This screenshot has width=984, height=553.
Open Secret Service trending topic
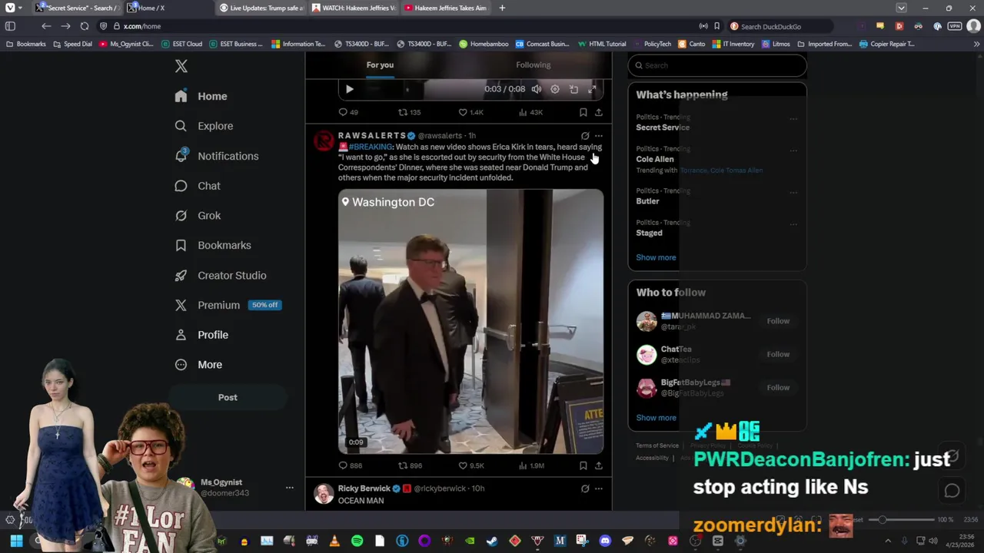point(663,127)
